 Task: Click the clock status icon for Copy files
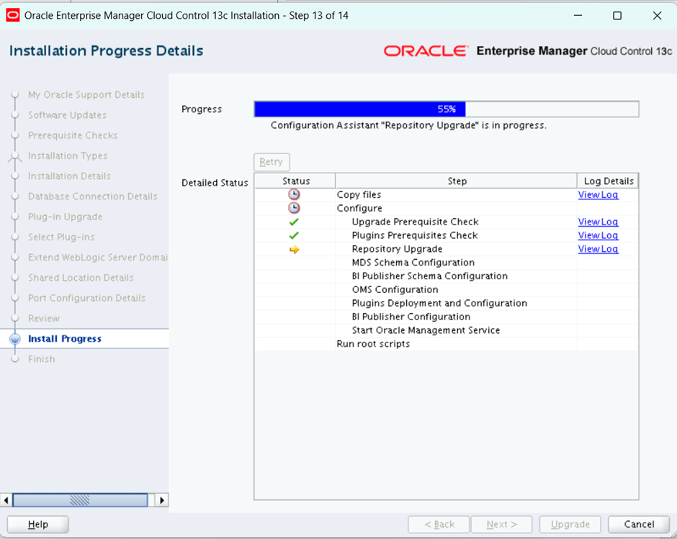294,195
